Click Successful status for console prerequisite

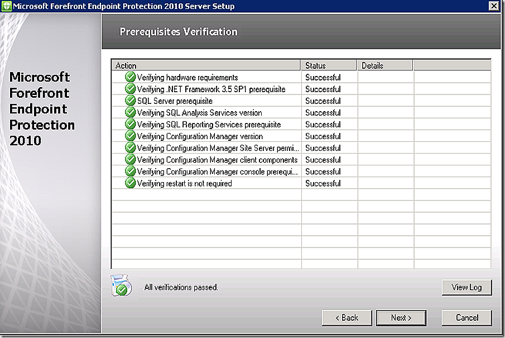323,172
